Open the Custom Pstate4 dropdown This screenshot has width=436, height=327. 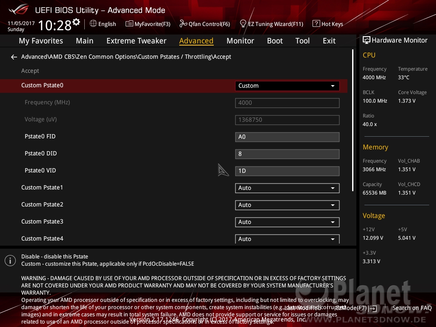[287, 239]
